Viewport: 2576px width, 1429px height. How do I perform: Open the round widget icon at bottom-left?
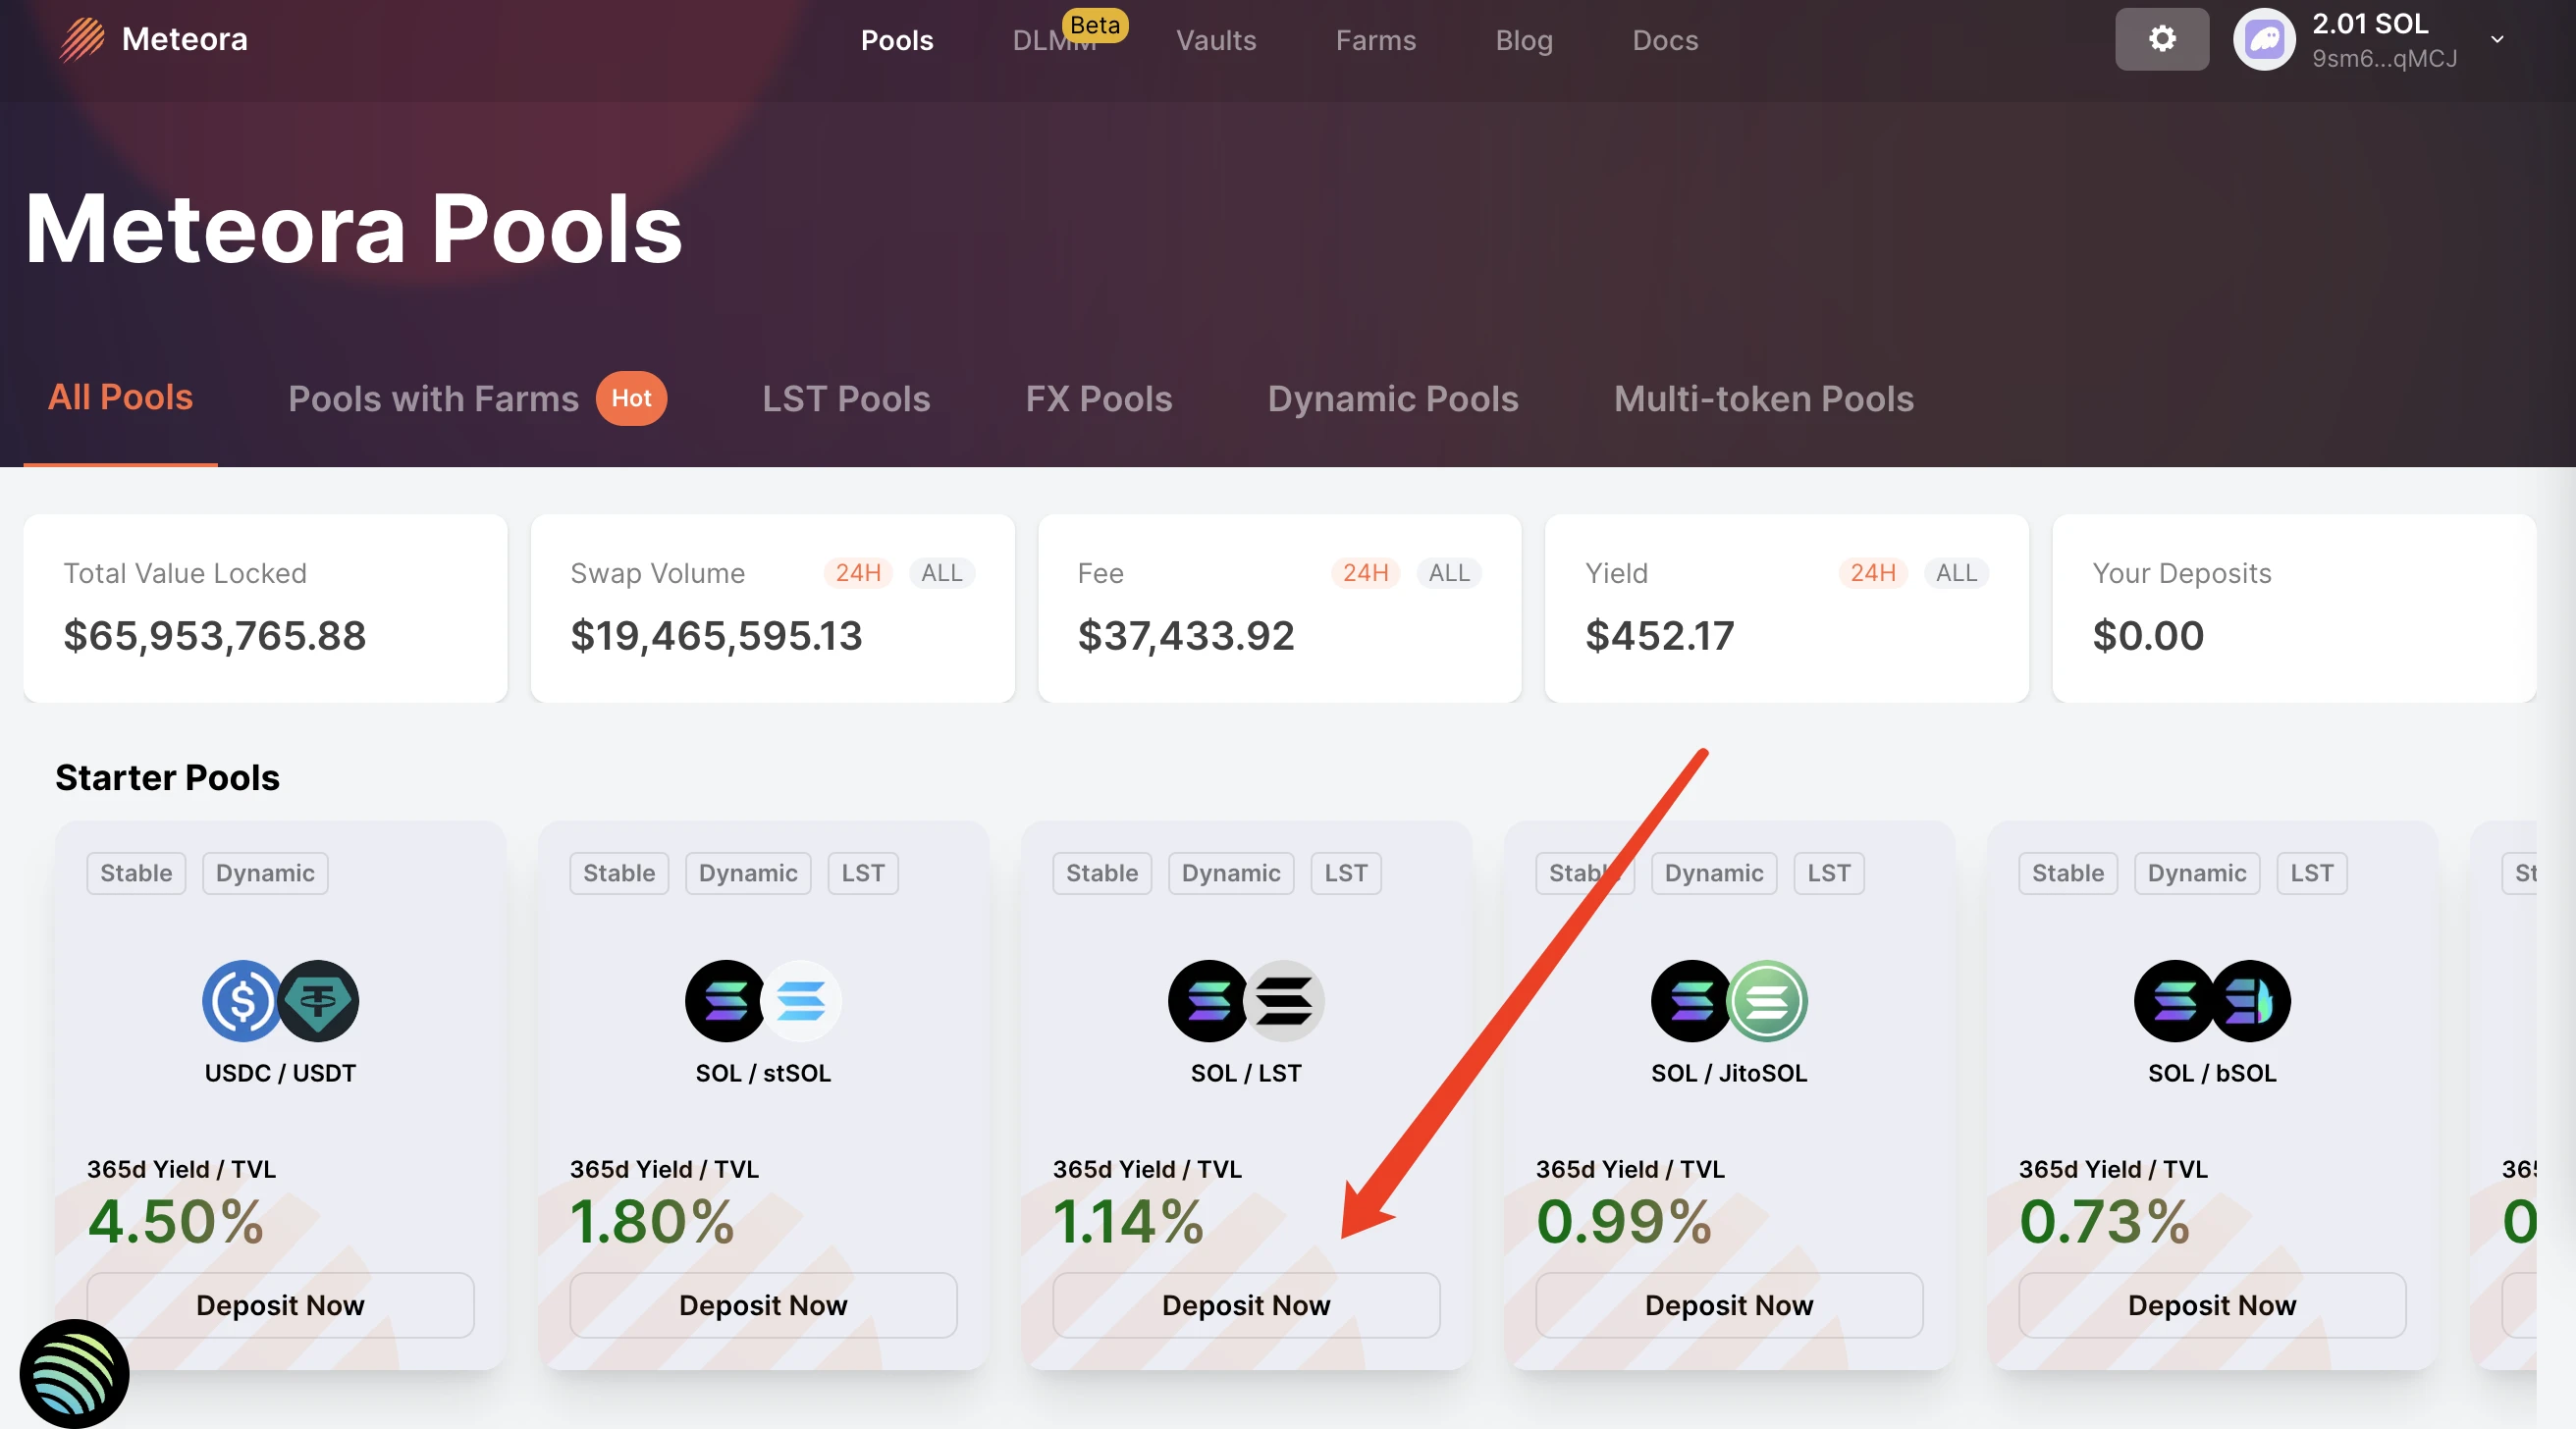74,1374
